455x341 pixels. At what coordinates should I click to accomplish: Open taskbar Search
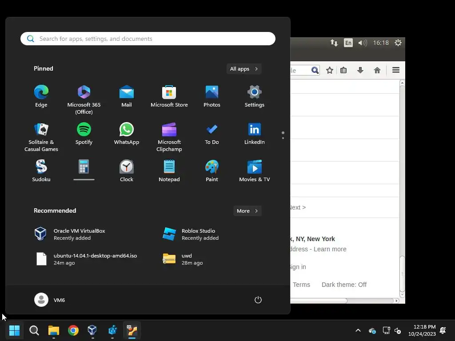click(x=34, y=330)
